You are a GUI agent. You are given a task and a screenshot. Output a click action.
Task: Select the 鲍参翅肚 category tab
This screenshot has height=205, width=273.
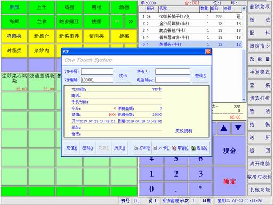coord(69,22)
